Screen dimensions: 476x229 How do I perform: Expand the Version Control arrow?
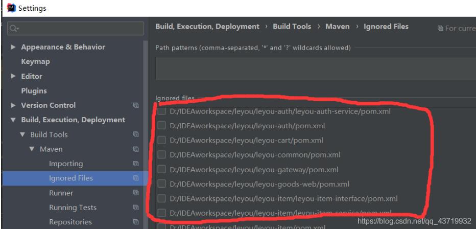point(13,105)
